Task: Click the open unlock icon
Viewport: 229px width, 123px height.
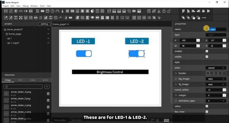Action: point(169,11)
